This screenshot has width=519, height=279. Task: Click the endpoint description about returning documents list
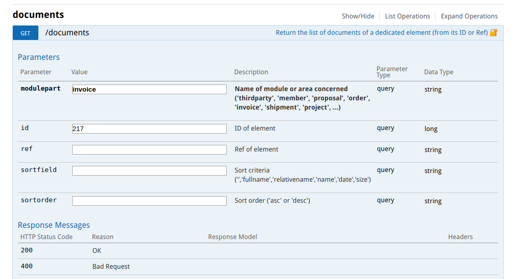click(382, 32)
